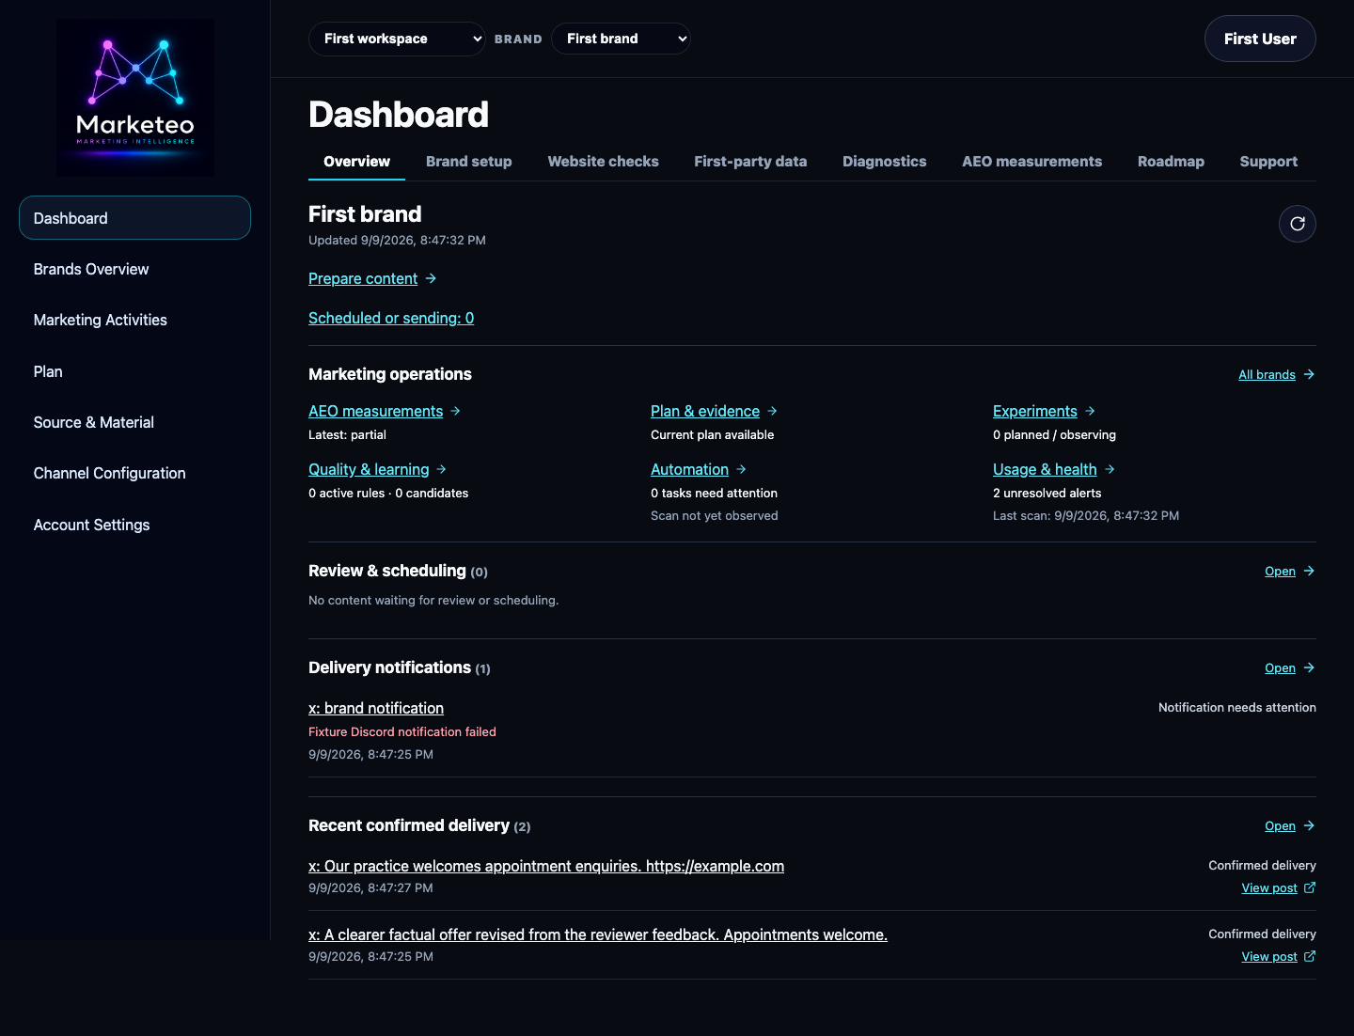The image size is (1354, 1036).
Task: Switch to the Brand setup tab
Action: (469, 162)
